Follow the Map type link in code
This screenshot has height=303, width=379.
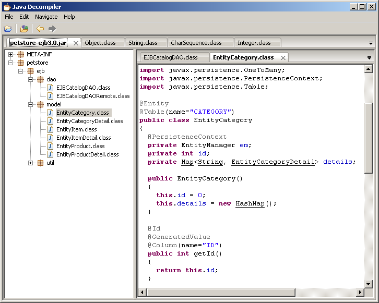click(187, 162)
